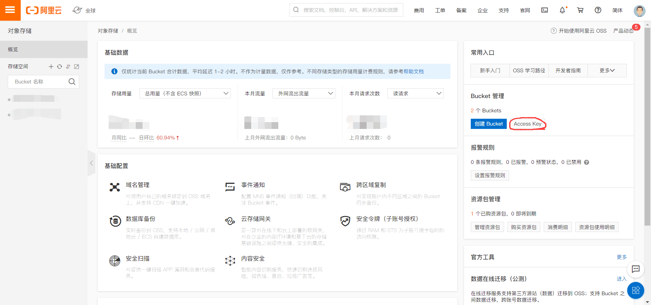Screen dimensions: 651x305
Task: Open the 费用 menu
Action: 419,11
